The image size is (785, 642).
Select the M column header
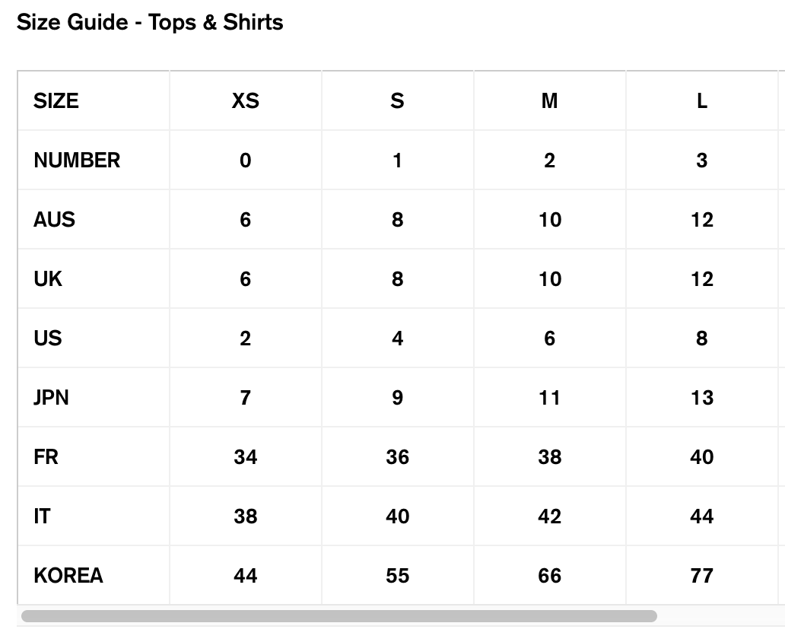tap(549, 100)
